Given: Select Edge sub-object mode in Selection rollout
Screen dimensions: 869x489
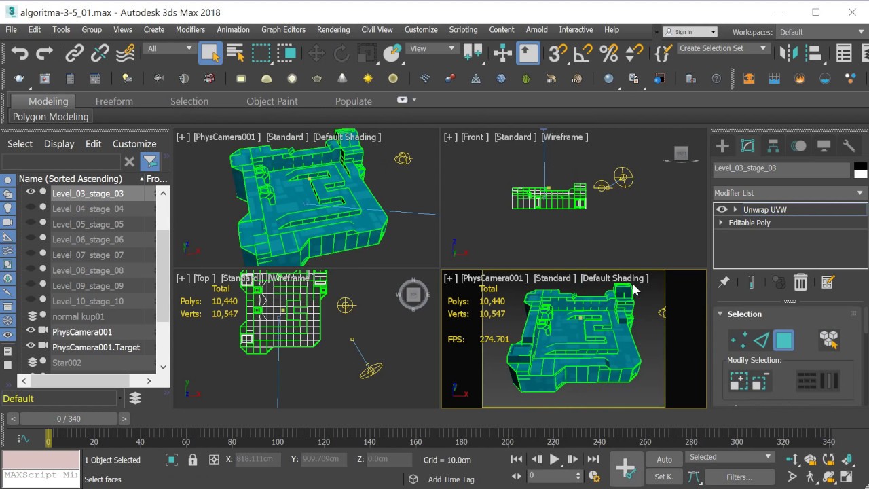Looking at the screenshot, I should 761,340.
